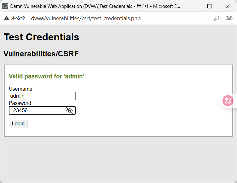The height and width of the screenshot is (183, 237).
Task: Click the Login button
Action: click(x=18, y=124)
